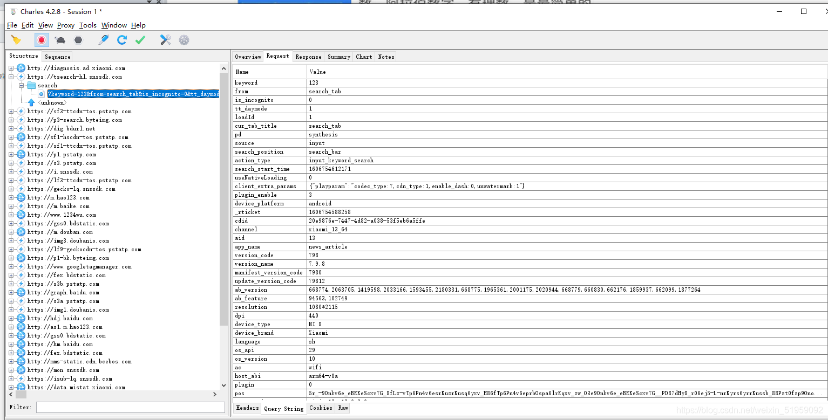Click the tree vertical scrollbar down arrow
Image resolution: width=828 pixels, height=420 pixels.
coord(224,385)
